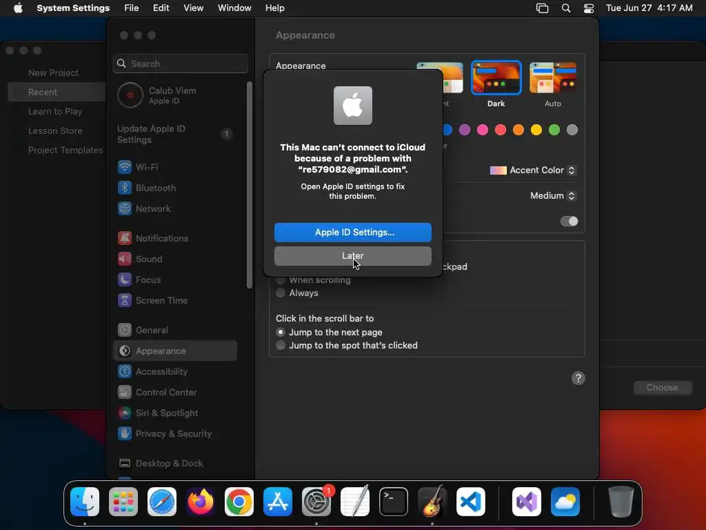
Task: Click the Apple ID Settings... button
Action: point(353,233)
